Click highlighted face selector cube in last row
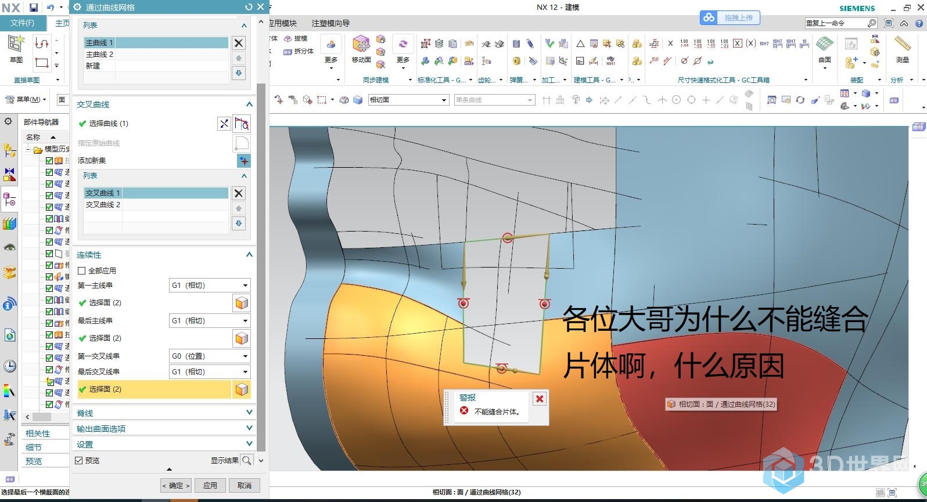927x502 pixels. 242,389
